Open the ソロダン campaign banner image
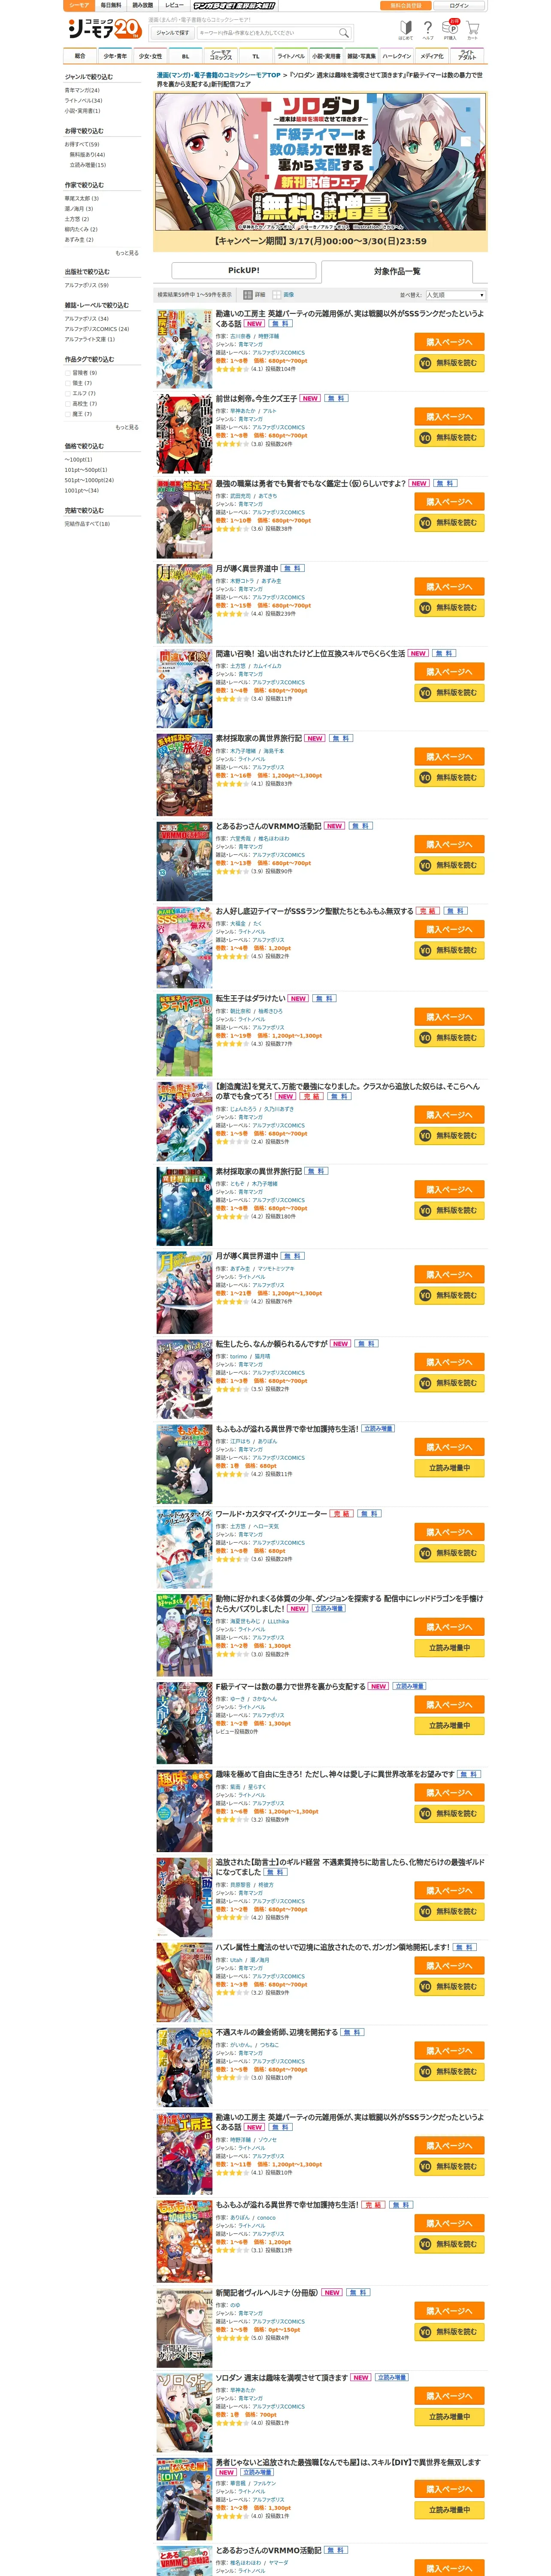 point(320,171)
